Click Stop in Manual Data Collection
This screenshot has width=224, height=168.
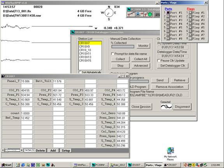pos(120,65)
